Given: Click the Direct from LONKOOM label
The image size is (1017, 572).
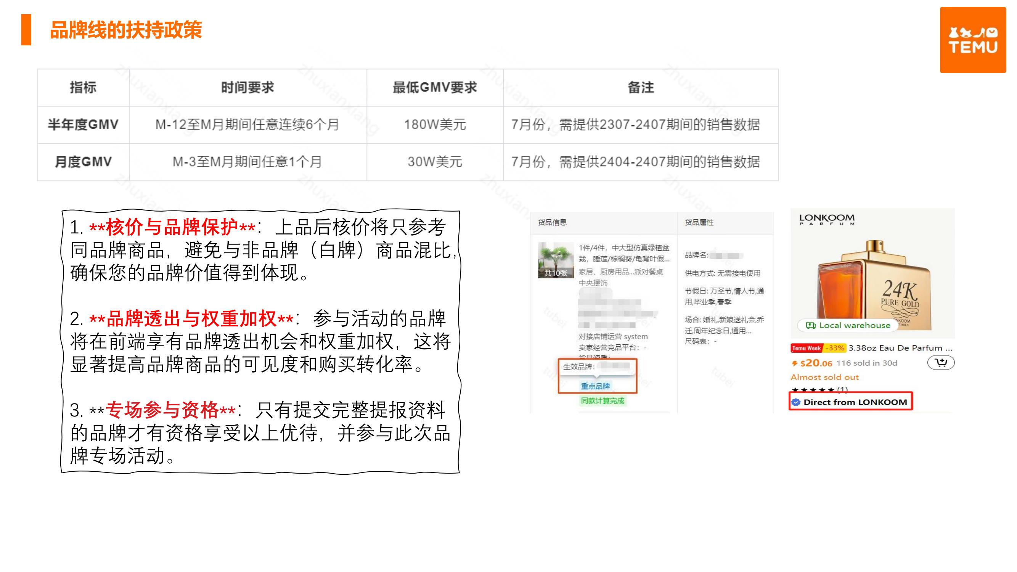Looking at the screenshot, I should [855, 402].
